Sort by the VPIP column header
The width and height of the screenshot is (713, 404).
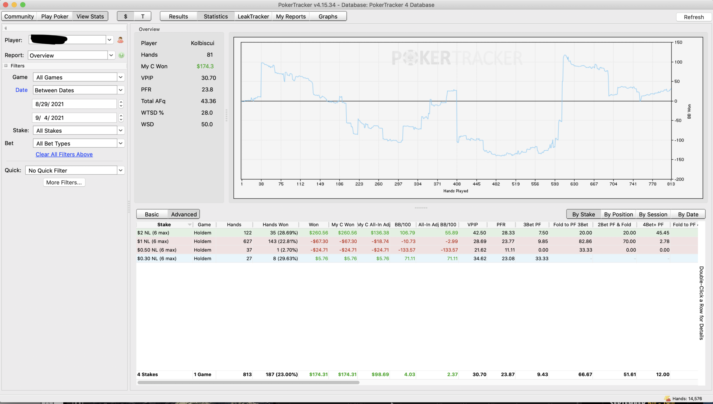point(473,224)
